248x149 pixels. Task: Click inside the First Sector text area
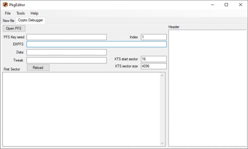pos(81,110)
